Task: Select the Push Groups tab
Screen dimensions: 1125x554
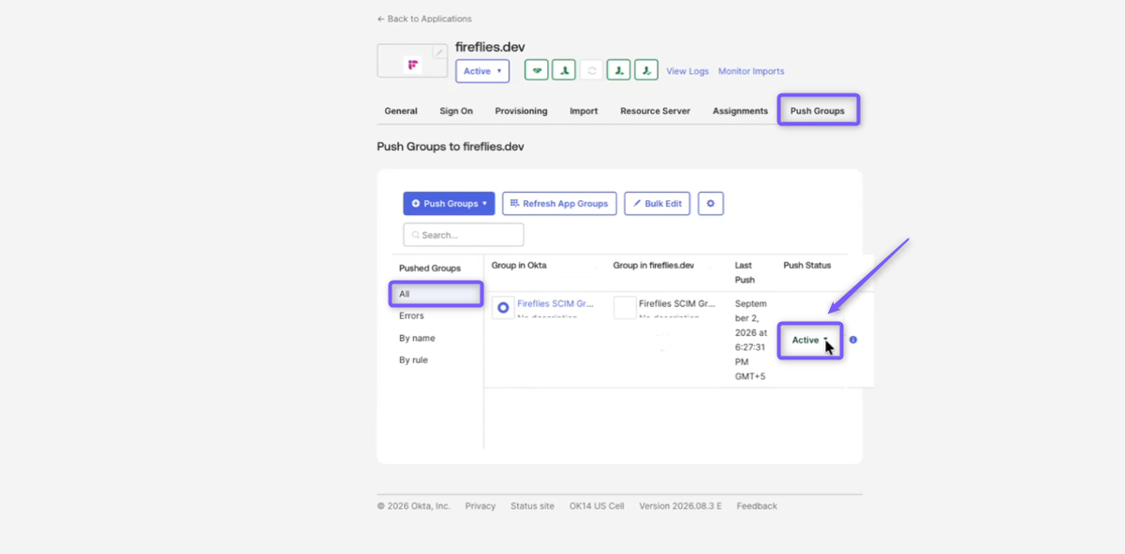Action: click(818, 110)
